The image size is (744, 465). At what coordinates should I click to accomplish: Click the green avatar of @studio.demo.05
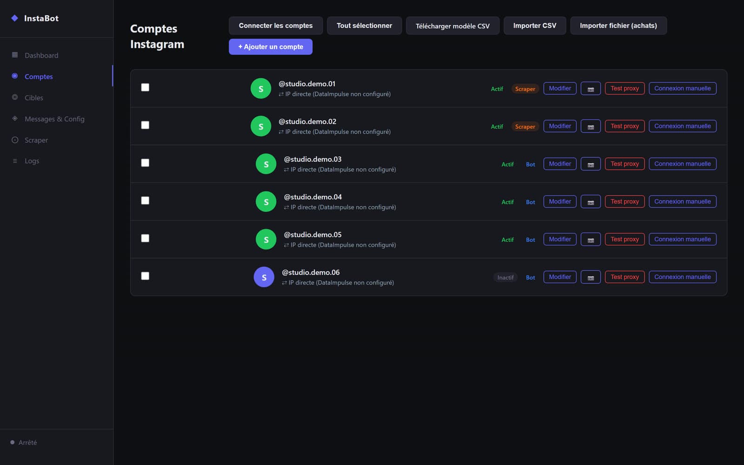pyautogui.click(x=266, y=239)
